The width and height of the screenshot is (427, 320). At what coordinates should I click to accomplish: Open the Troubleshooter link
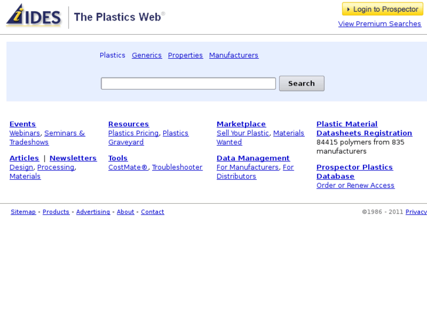(x=177, y=167)
